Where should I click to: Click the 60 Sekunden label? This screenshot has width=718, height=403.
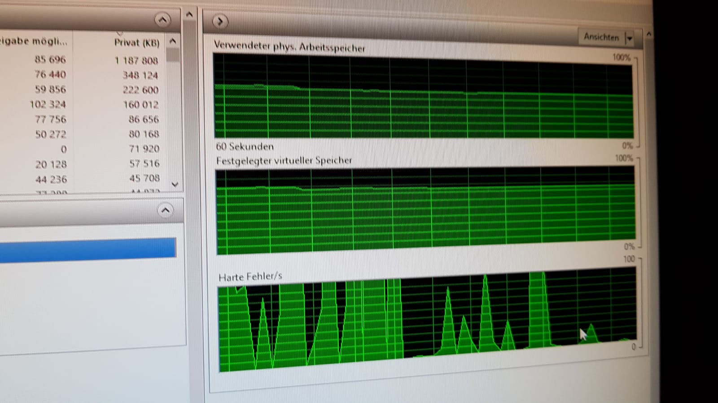[245, 146]
